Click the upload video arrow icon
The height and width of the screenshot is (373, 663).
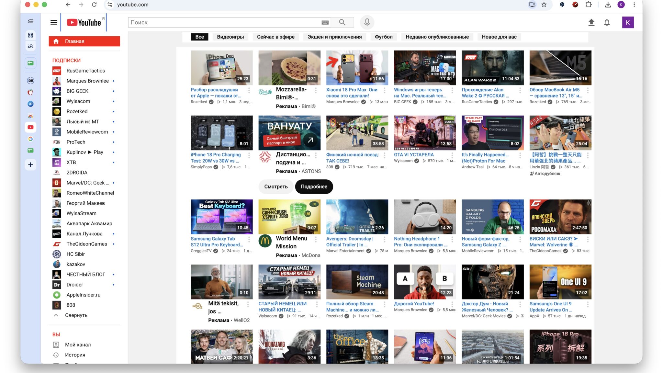(x=591, y=22)
